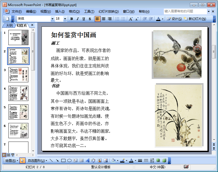Screen dimensions: 218x172
Task: Switch to Slide Sorter view icon
Action: pos(9,155)
